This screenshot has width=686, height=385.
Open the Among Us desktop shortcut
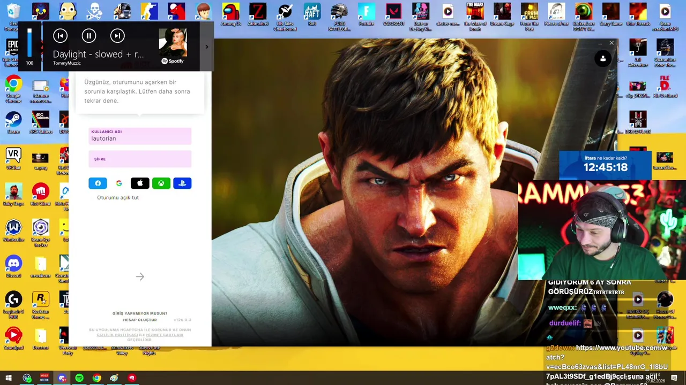pyautogui.click(x=231, y=14)
